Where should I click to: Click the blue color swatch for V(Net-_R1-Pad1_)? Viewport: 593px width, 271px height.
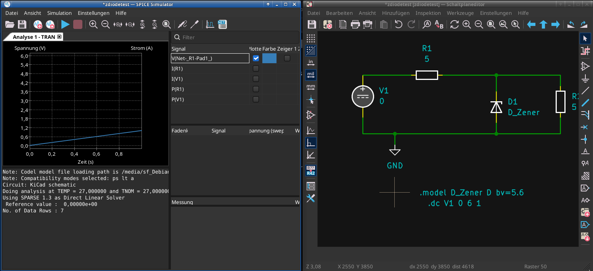tap(269, 58)
